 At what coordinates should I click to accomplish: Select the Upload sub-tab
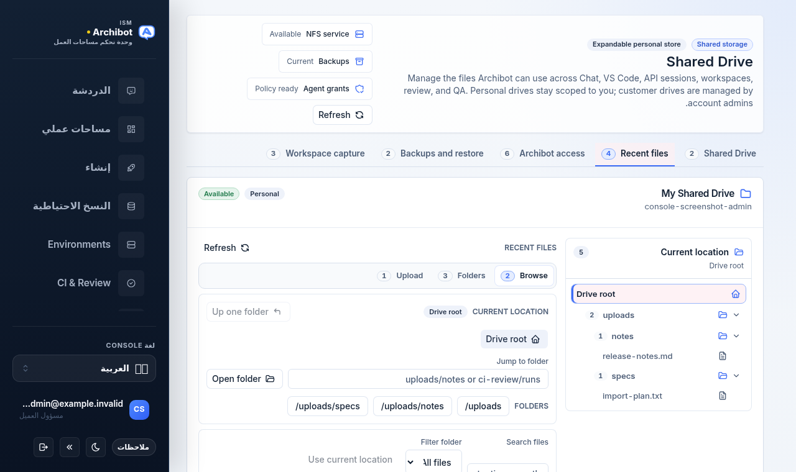[400, 276]
